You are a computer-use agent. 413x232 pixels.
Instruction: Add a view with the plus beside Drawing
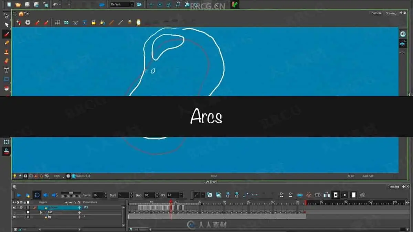tap(401, 13)
